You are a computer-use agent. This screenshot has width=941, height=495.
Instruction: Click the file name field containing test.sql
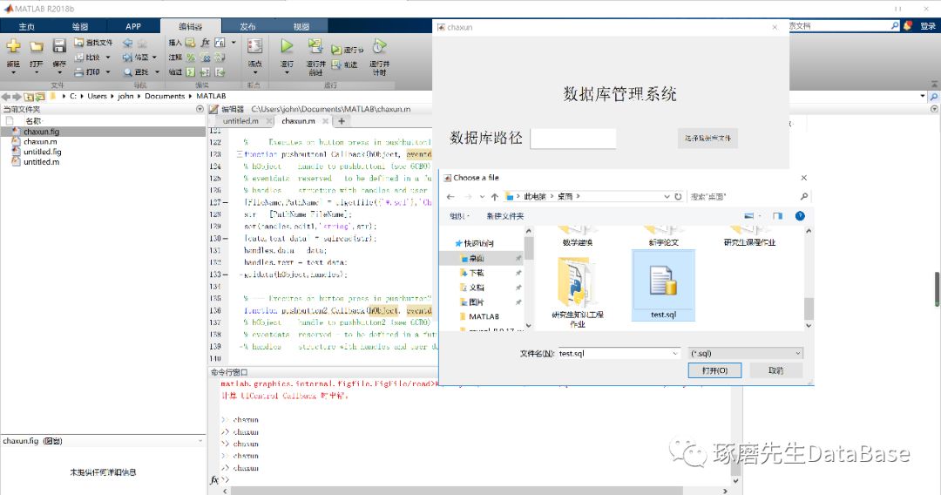(x=619, y=354)
